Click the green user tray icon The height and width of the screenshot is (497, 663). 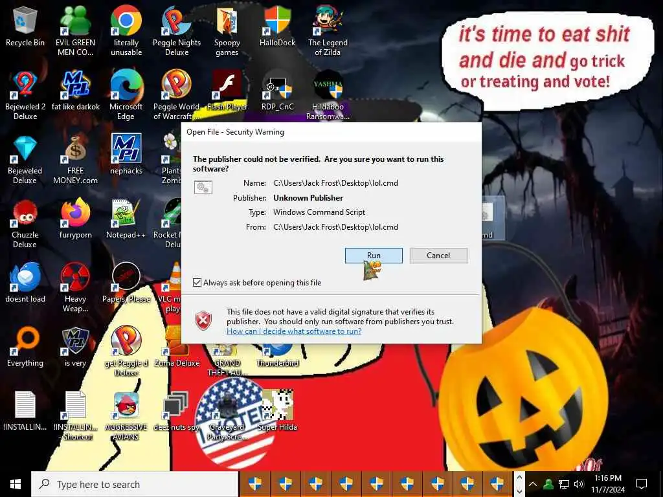(x=548, y=484)
